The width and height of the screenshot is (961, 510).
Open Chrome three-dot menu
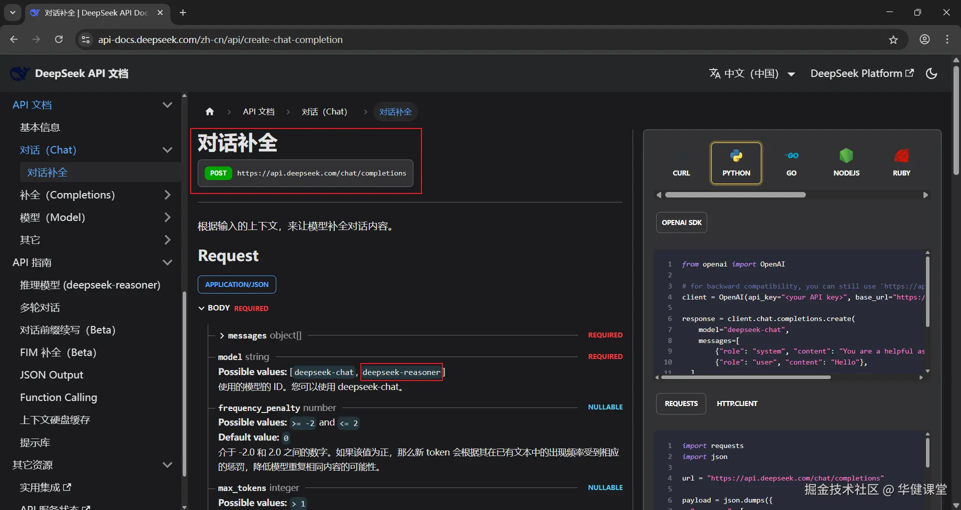(x=947, y=39)
